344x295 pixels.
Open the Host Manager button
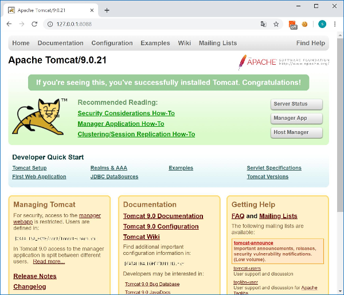(296, 132)
